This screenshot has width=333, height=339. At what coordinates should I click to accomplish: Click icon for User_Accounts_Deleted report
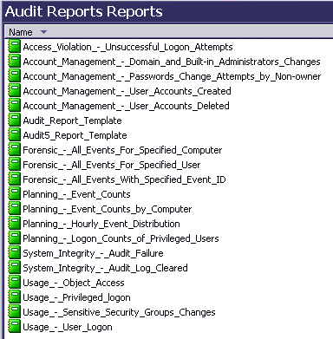click(14, 106)
